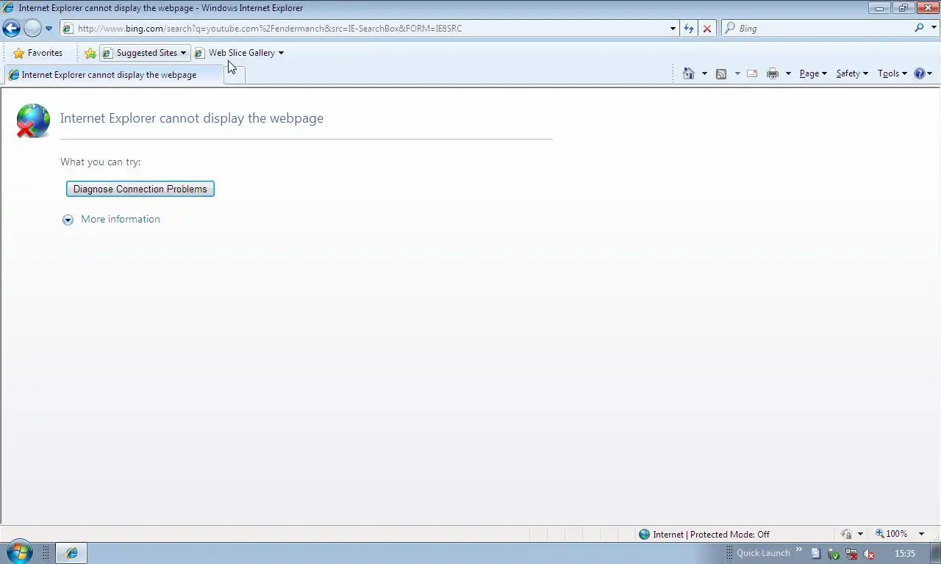This screenshot has height=564, width=941.
Task: Open the Help question mark menu
Action: [x=923, y=73]
